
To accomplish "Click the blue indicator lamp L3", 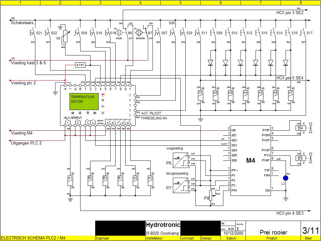I will point(285,178).
